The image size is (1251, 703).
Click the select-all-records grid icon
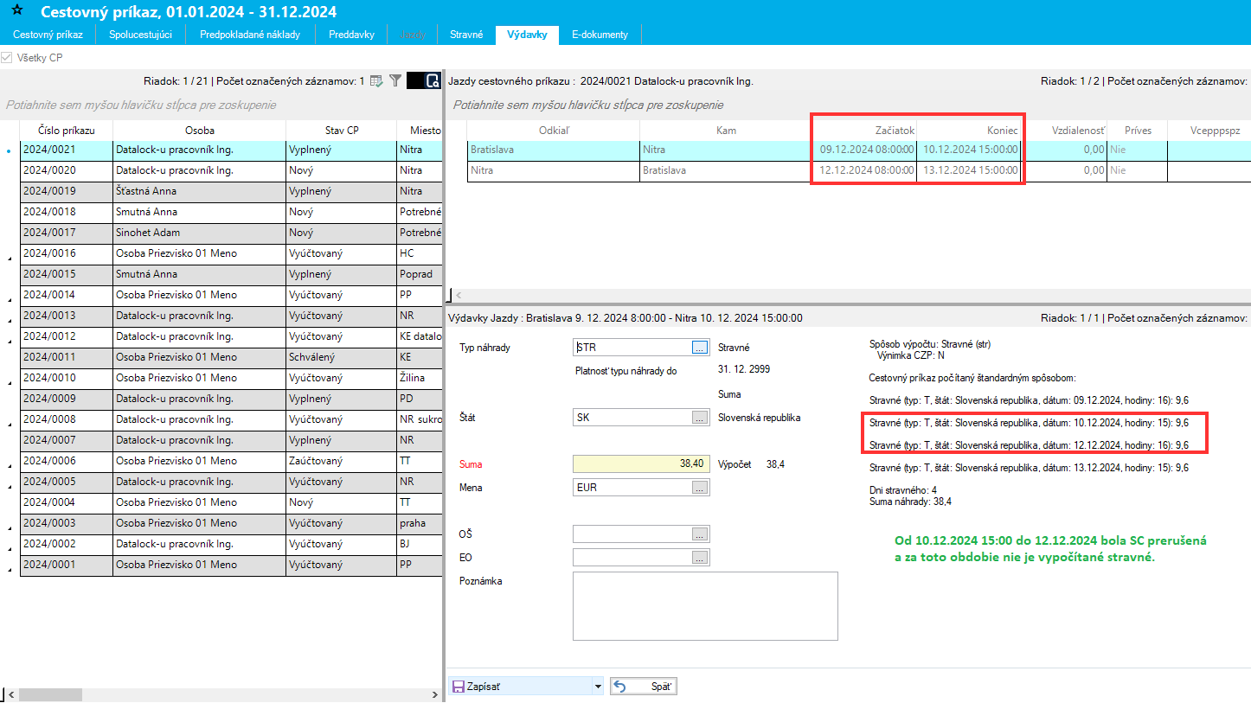point(376,80)
